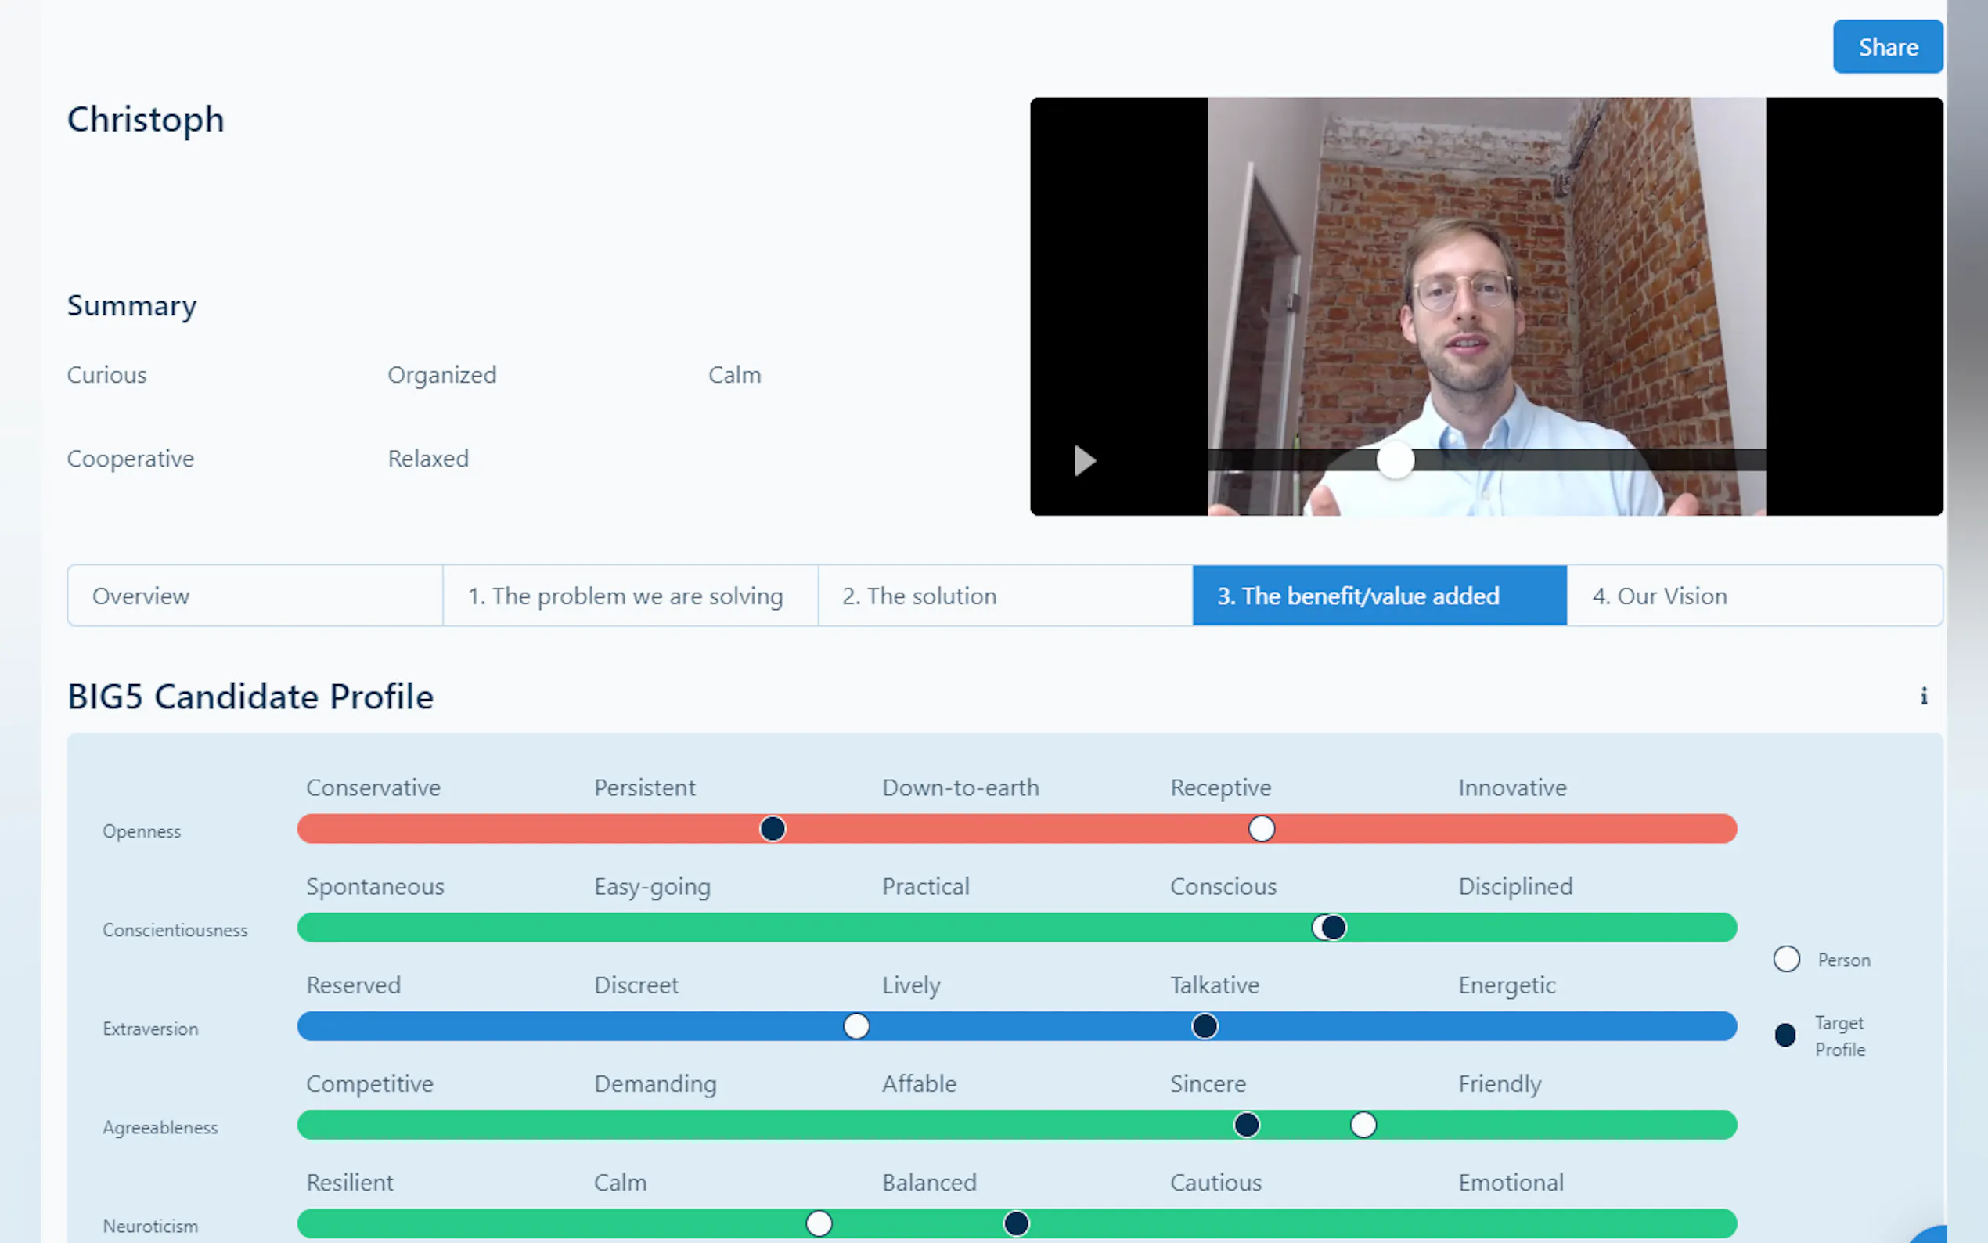Screen dimensions: 1988x1243
Task: Click the video progress slider knob
Action: (1395, 460)
